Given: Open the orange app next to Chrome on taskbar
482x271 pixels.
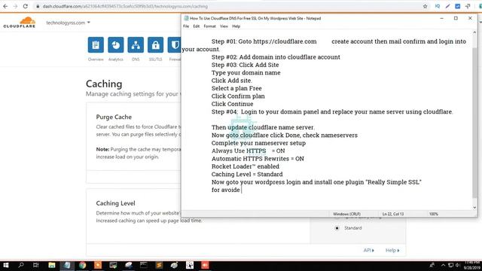Looking at the screenshot, I should (98, 265).
